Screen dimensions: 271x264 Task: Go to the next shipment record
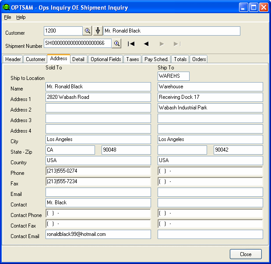[162, 43]
